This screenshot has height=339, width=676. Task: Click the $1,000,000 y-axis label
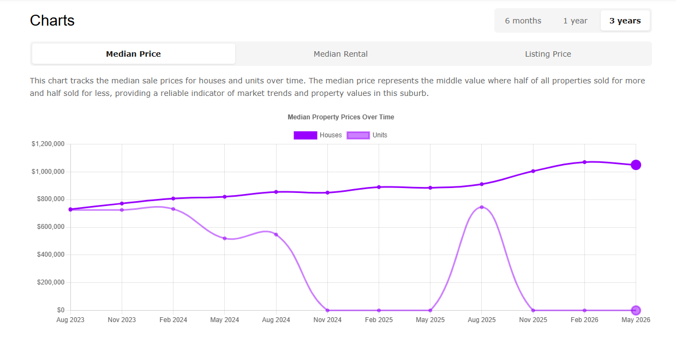[48, 172]
